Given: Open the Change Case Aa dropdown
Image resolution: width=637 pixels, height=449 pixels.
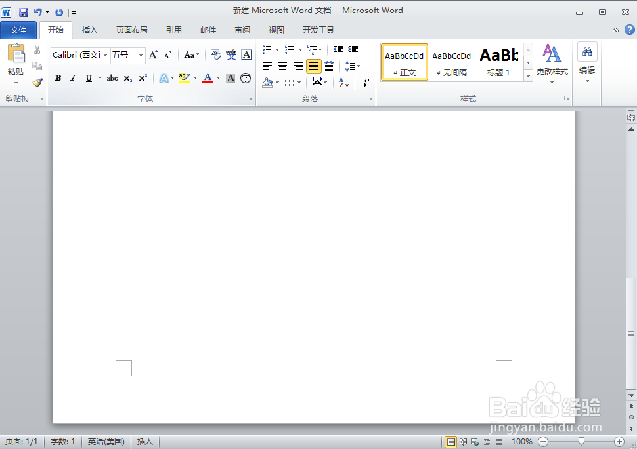Looking at the screenshot, I should click(x=192, y=54).
